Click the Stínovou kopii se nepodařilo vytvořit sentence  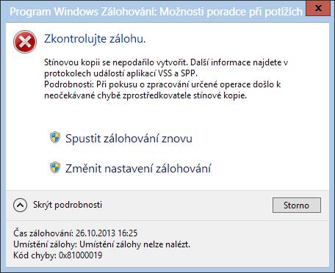point(116,62)
